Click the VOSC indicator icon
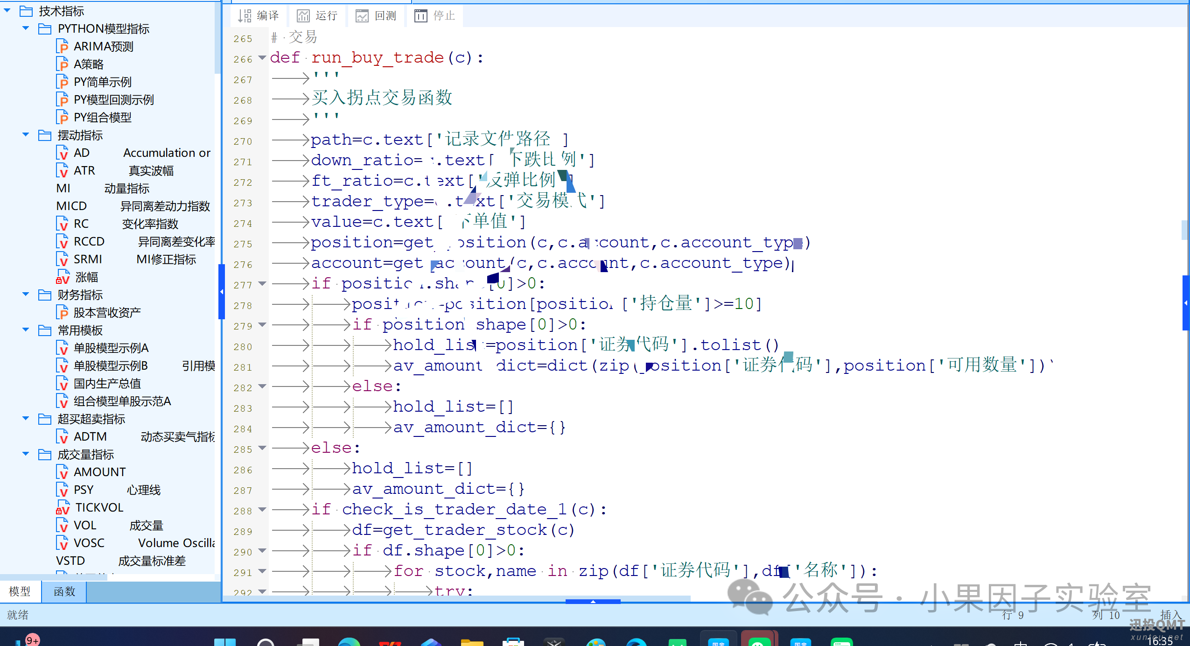The height and width of the screenshot is (646, 1190). click(x=62, y=543)
